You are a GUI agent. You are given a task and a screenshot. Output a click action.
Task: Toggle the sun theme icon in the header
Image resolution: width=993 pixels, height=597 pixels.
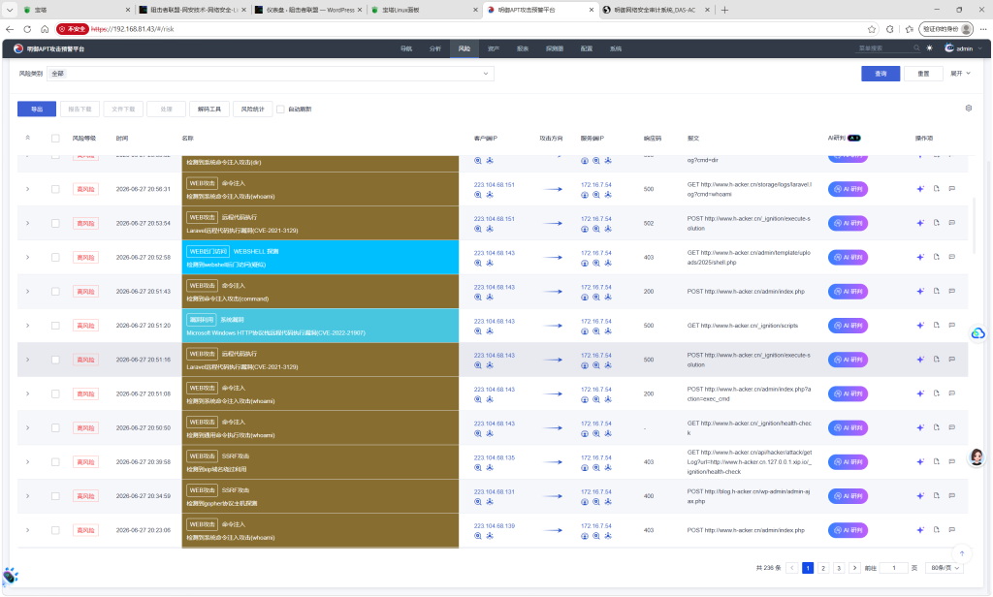pos(929,48)
